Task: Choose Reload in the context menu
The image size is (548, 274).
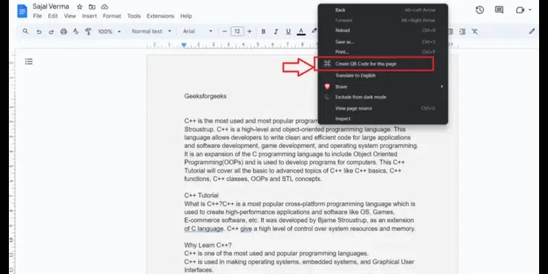Action: tap(383, 30)
